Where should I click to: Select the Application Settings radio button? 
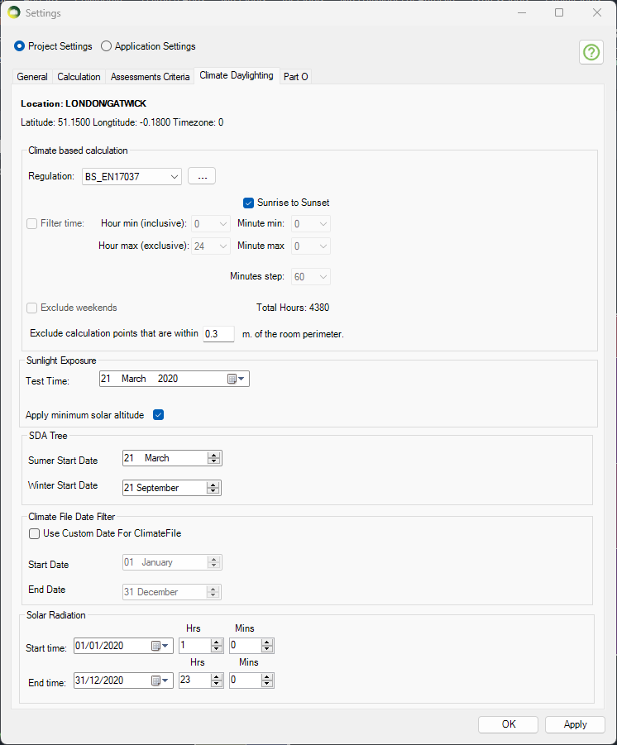click(107, 46)
